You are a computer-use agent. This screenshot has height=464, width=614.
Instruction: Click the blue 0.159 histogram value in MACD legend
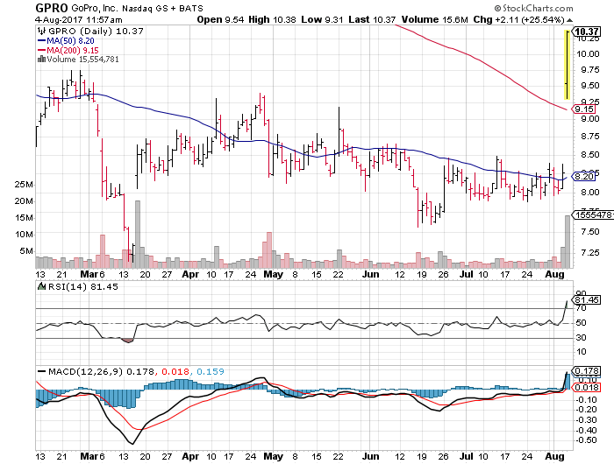click(211, 371)
